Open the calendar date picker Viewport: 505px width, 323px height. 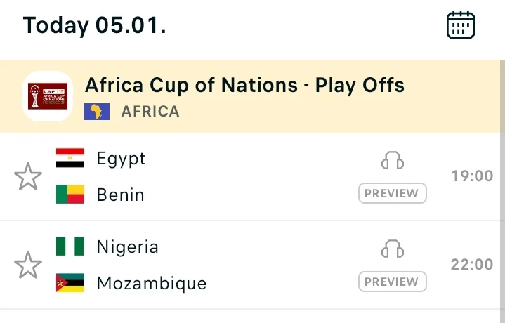(461, 25)
